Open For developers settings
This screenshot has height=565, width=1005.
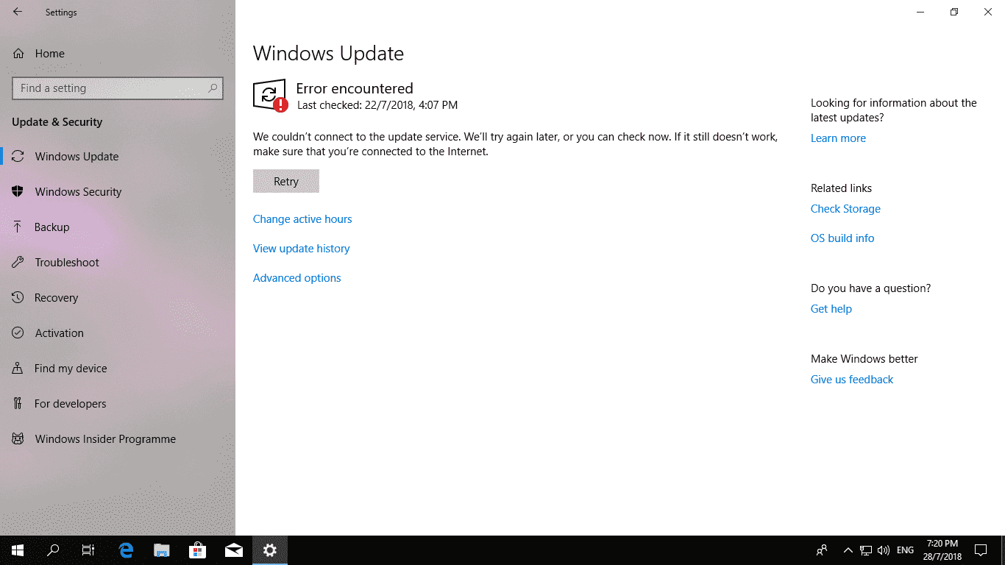tap(18, 403)
